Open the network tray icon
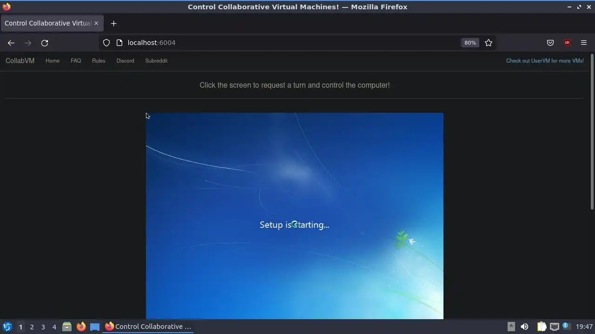Screen dimensions: 595x334 (554, 327)
